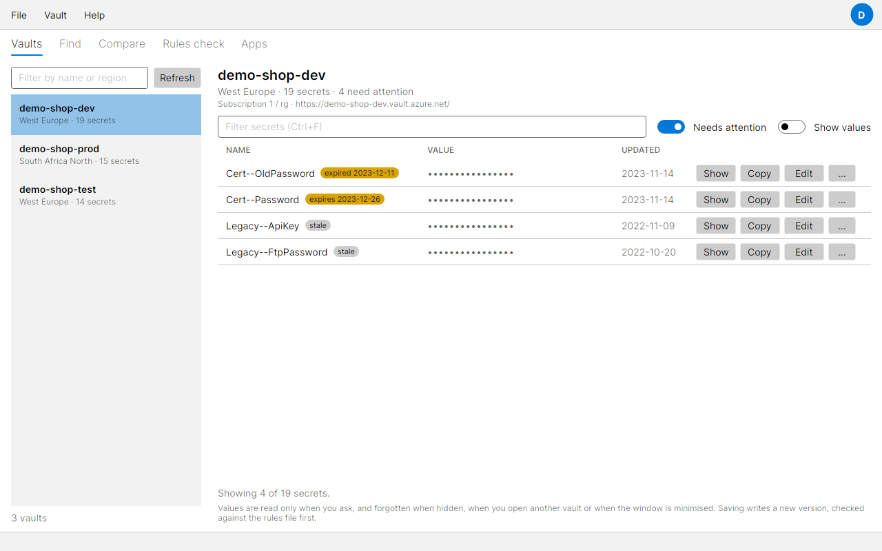Copy the Cert--OldPassword secret
This screenshot has height=551, width=882.
pos(759,174)
